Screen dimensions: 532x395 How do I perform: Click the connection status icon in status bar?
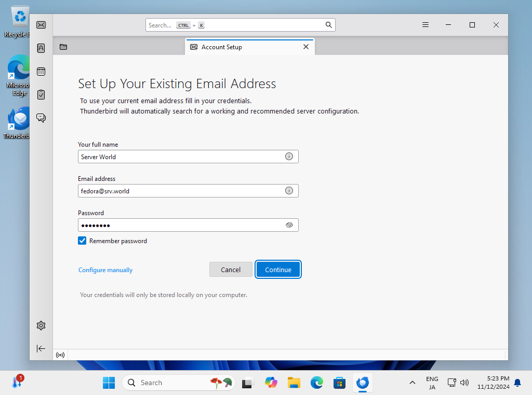click(x=60, y=355)
